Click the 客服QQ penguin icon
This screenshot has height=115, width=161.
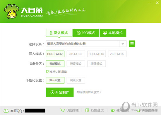coord(6,111)
